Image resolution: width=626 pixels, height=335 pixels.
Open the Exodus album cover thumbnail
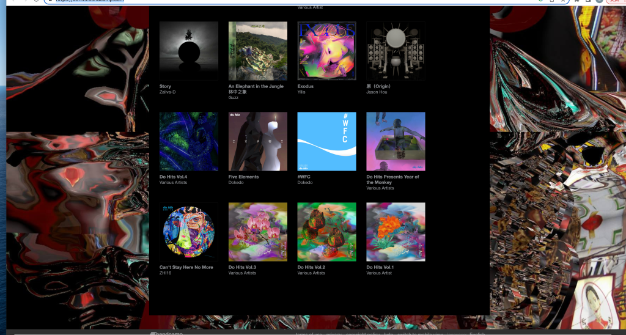click(326, 51)
